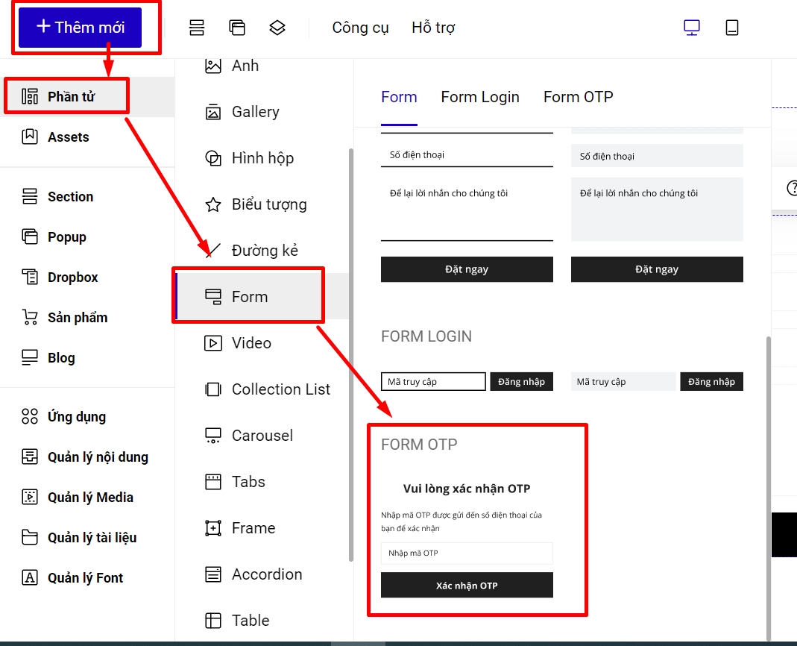Open Assets in the sidebar
Screen dimensions: 797x646
68,137
